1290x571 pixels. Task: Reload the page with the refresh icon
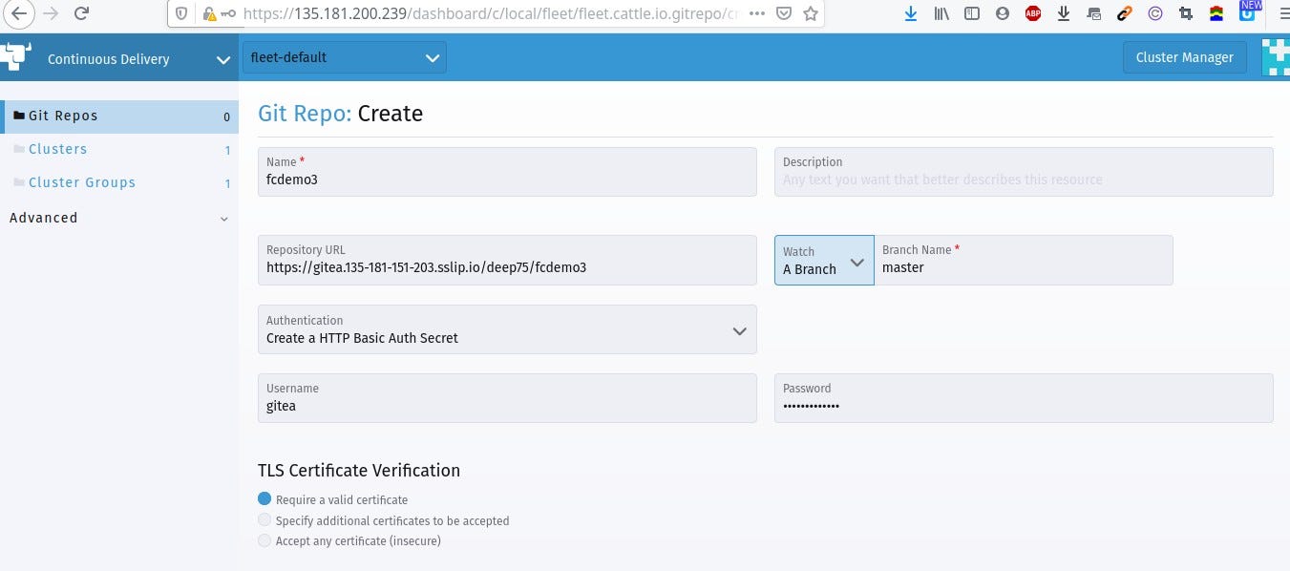coord(82,13)
